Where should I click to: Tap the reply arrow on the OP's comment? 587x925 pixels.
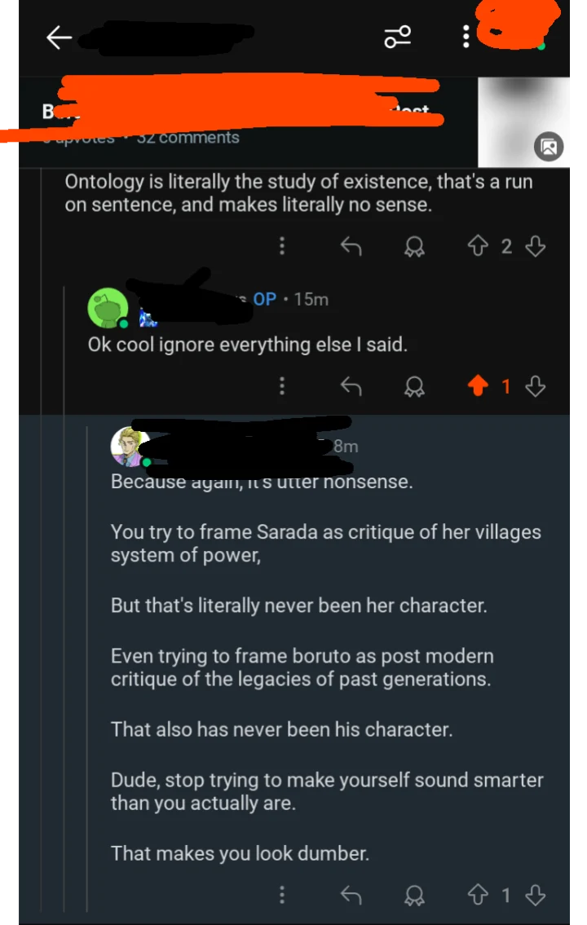[x=351, y=386]
